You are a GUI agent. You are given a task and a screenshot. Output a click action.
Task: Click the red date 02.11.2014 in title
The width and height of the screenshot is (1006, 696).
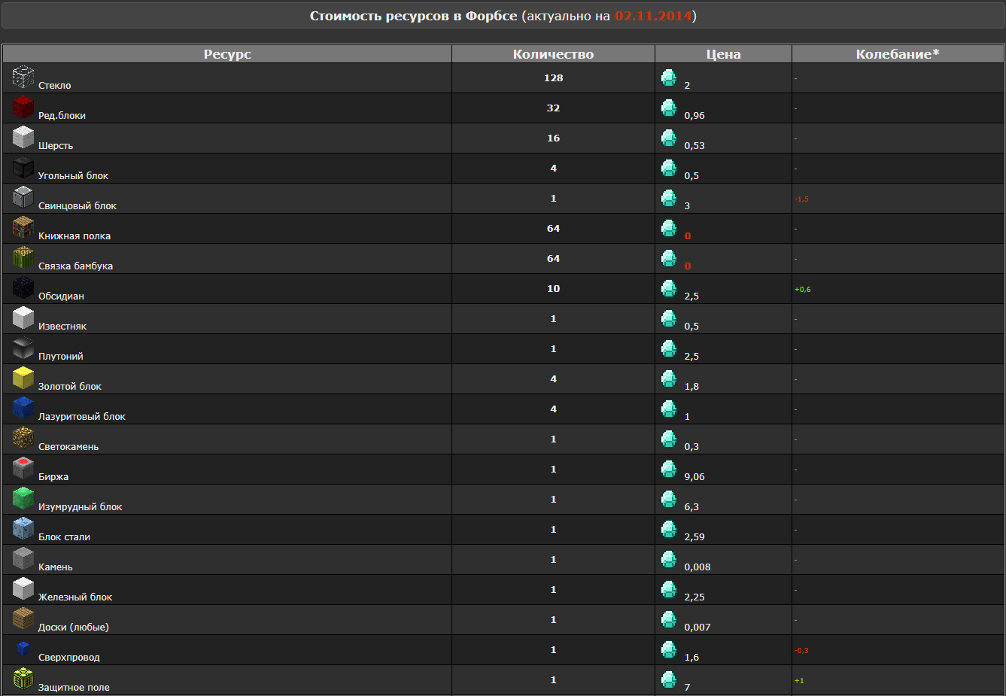point(652,16)
